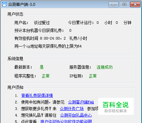This screenshot has height=123, width=142.
Task: Click the 用户须知 group title
Action: [x=15, y=87]
